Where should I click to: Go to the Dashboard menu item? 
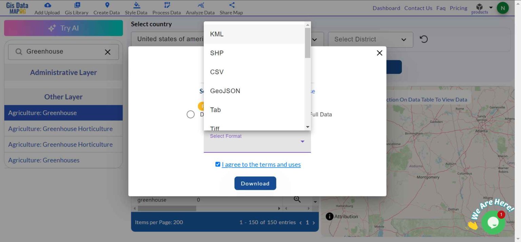[x=386, y=8]
